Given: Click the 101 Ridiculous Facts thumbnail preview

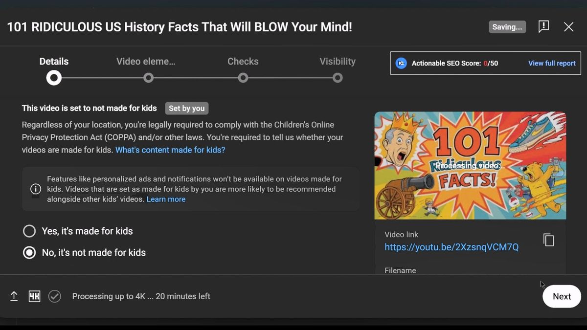Looking at the screenshot, I should click(470, 166).
